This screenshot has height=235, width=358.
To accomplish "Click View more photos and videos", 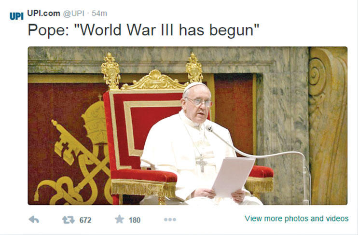I will (296, 219).
